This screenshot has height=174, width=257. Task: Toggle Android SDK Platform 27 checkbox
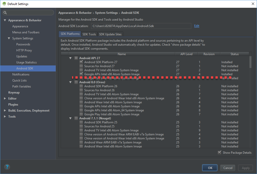click(81, 62)
